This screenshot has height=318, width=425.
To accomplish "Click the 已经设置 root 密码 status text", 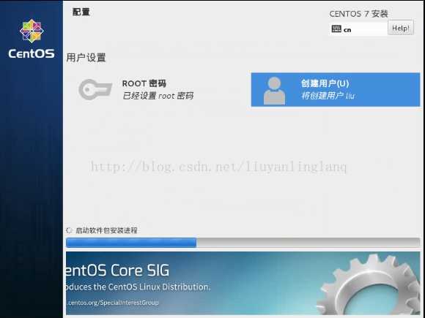I will pos(158,96).
